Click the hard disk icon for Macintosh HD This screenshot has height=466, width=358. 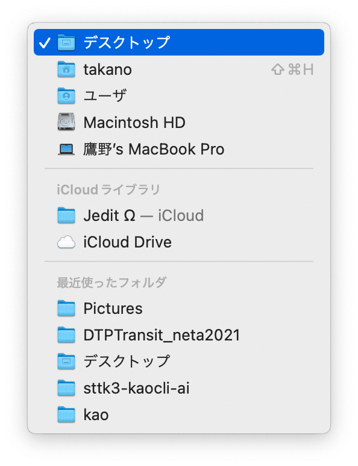click(x=66, y=122)
